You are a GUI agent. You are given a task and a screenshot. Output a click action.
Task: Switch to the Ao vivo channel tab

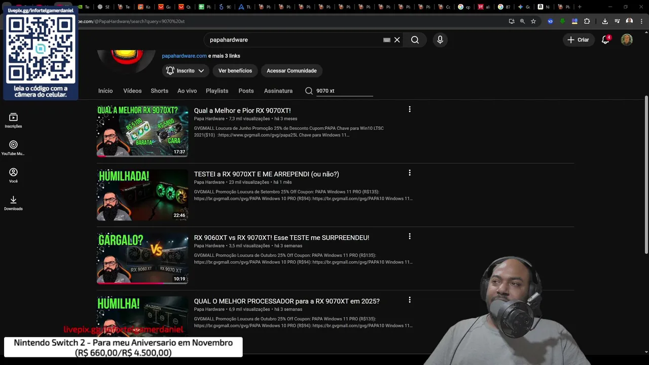(187, 91)
